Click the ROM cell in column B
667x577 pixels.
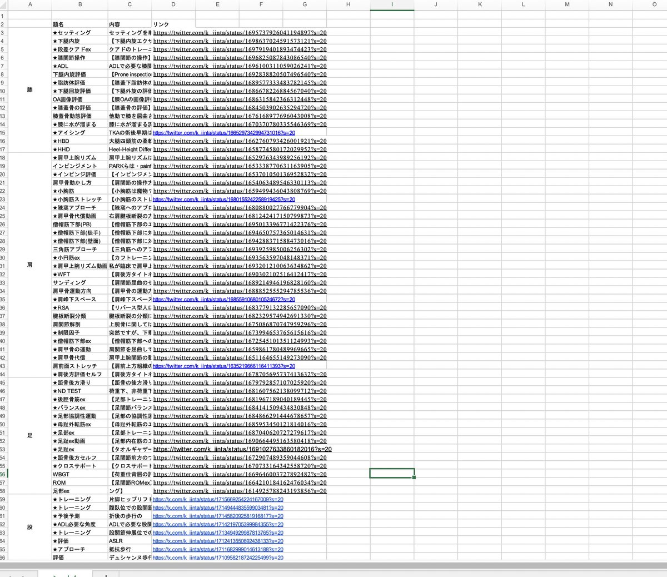(80, 483)
